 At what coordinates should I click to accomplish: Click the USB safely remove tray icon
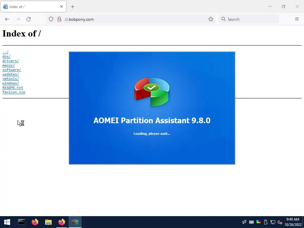pos(266,222)
